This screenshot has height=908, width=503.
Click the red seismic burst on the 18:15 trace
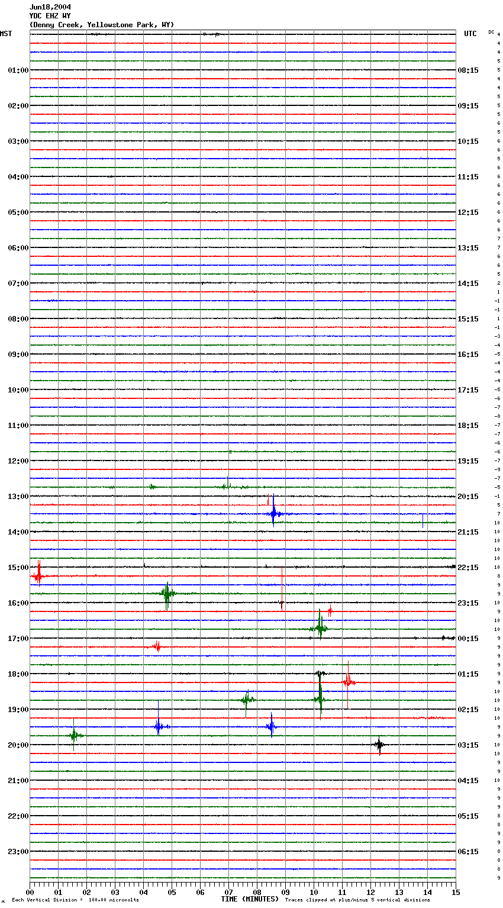pos(349,682)
